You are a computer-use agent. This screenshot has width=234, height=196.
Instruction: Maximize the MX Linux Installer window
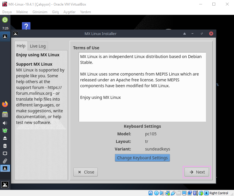202,34
